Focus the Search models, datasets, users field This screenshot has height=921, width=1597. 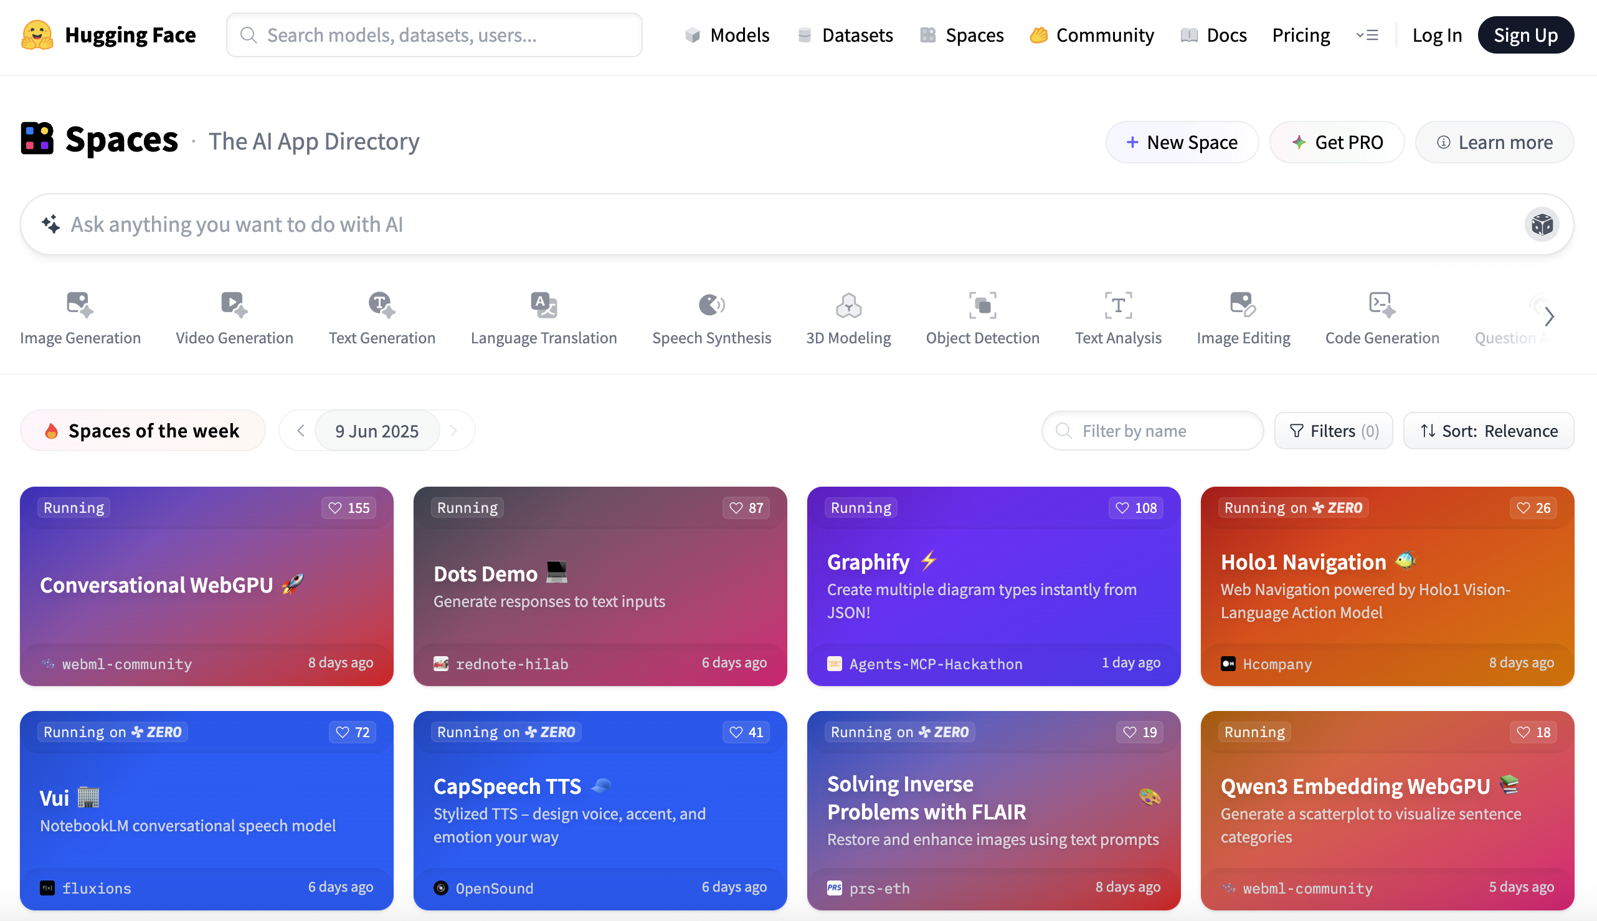[x=434, y=35]
